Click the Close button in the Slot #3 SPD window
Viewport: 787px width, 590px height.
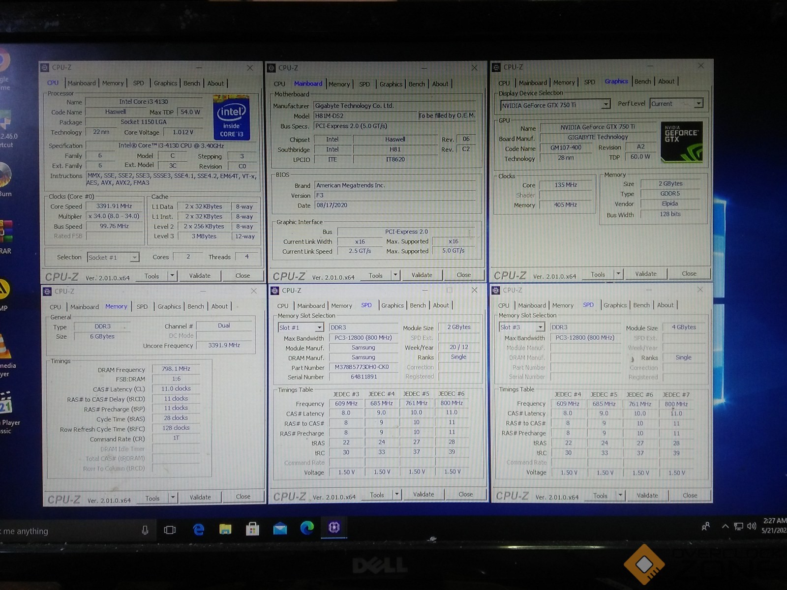pyautogui.click(x=690, y=495)
